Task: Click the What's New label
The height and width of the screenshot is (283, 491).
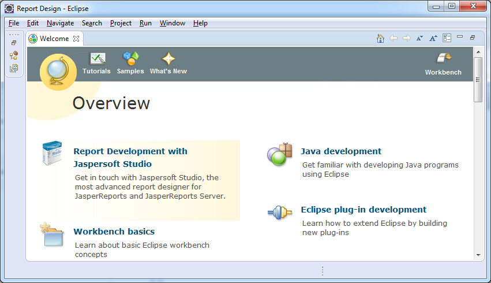Action: (x=168, y=71)
